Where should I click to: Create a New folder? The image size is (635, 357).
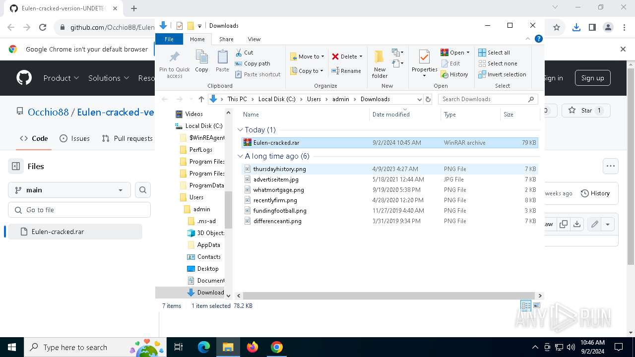[380, 64]
